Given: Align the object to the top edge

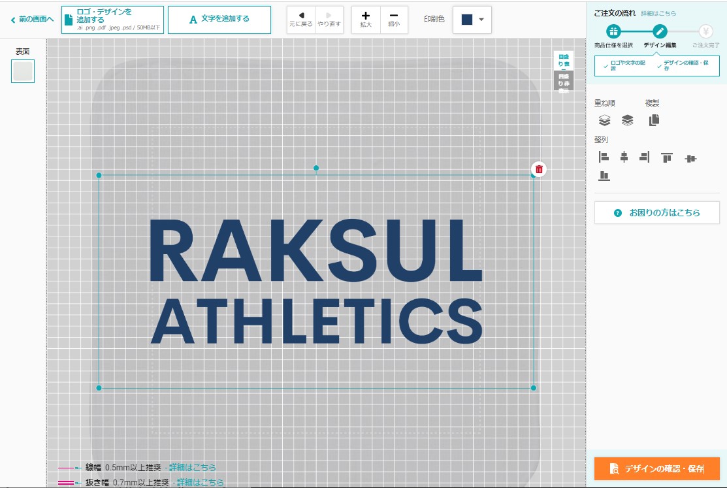Looking at the screenshot, I should pos(667,158).
